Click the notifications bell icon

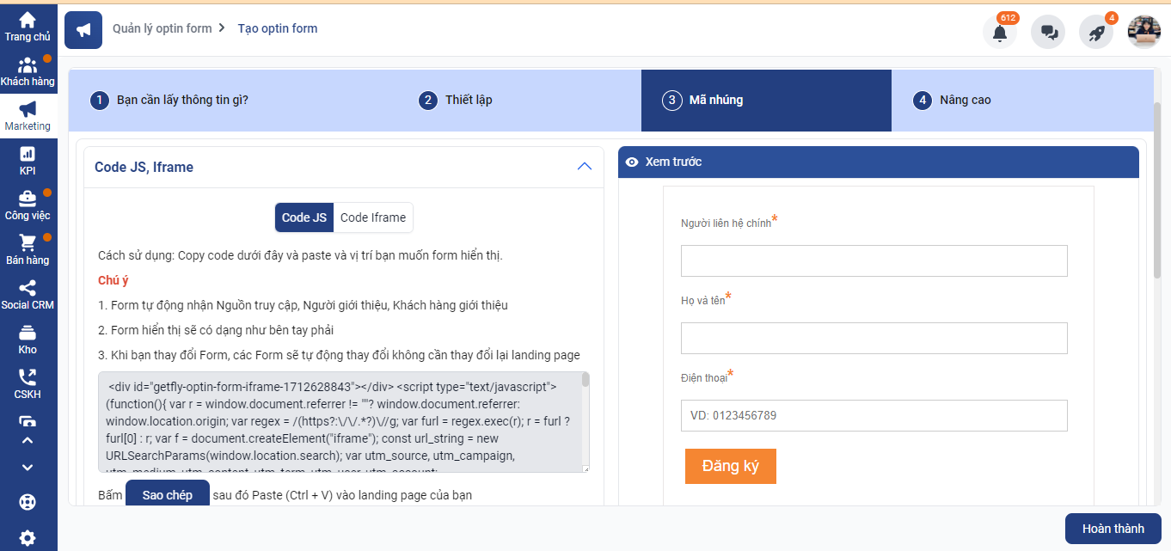(999, 33)
